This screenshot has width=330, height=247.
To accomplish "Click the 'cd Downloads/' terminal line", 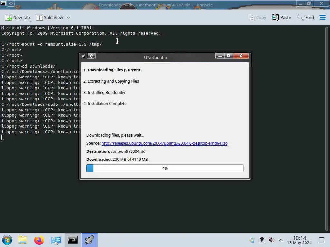I will coord(28,66).
